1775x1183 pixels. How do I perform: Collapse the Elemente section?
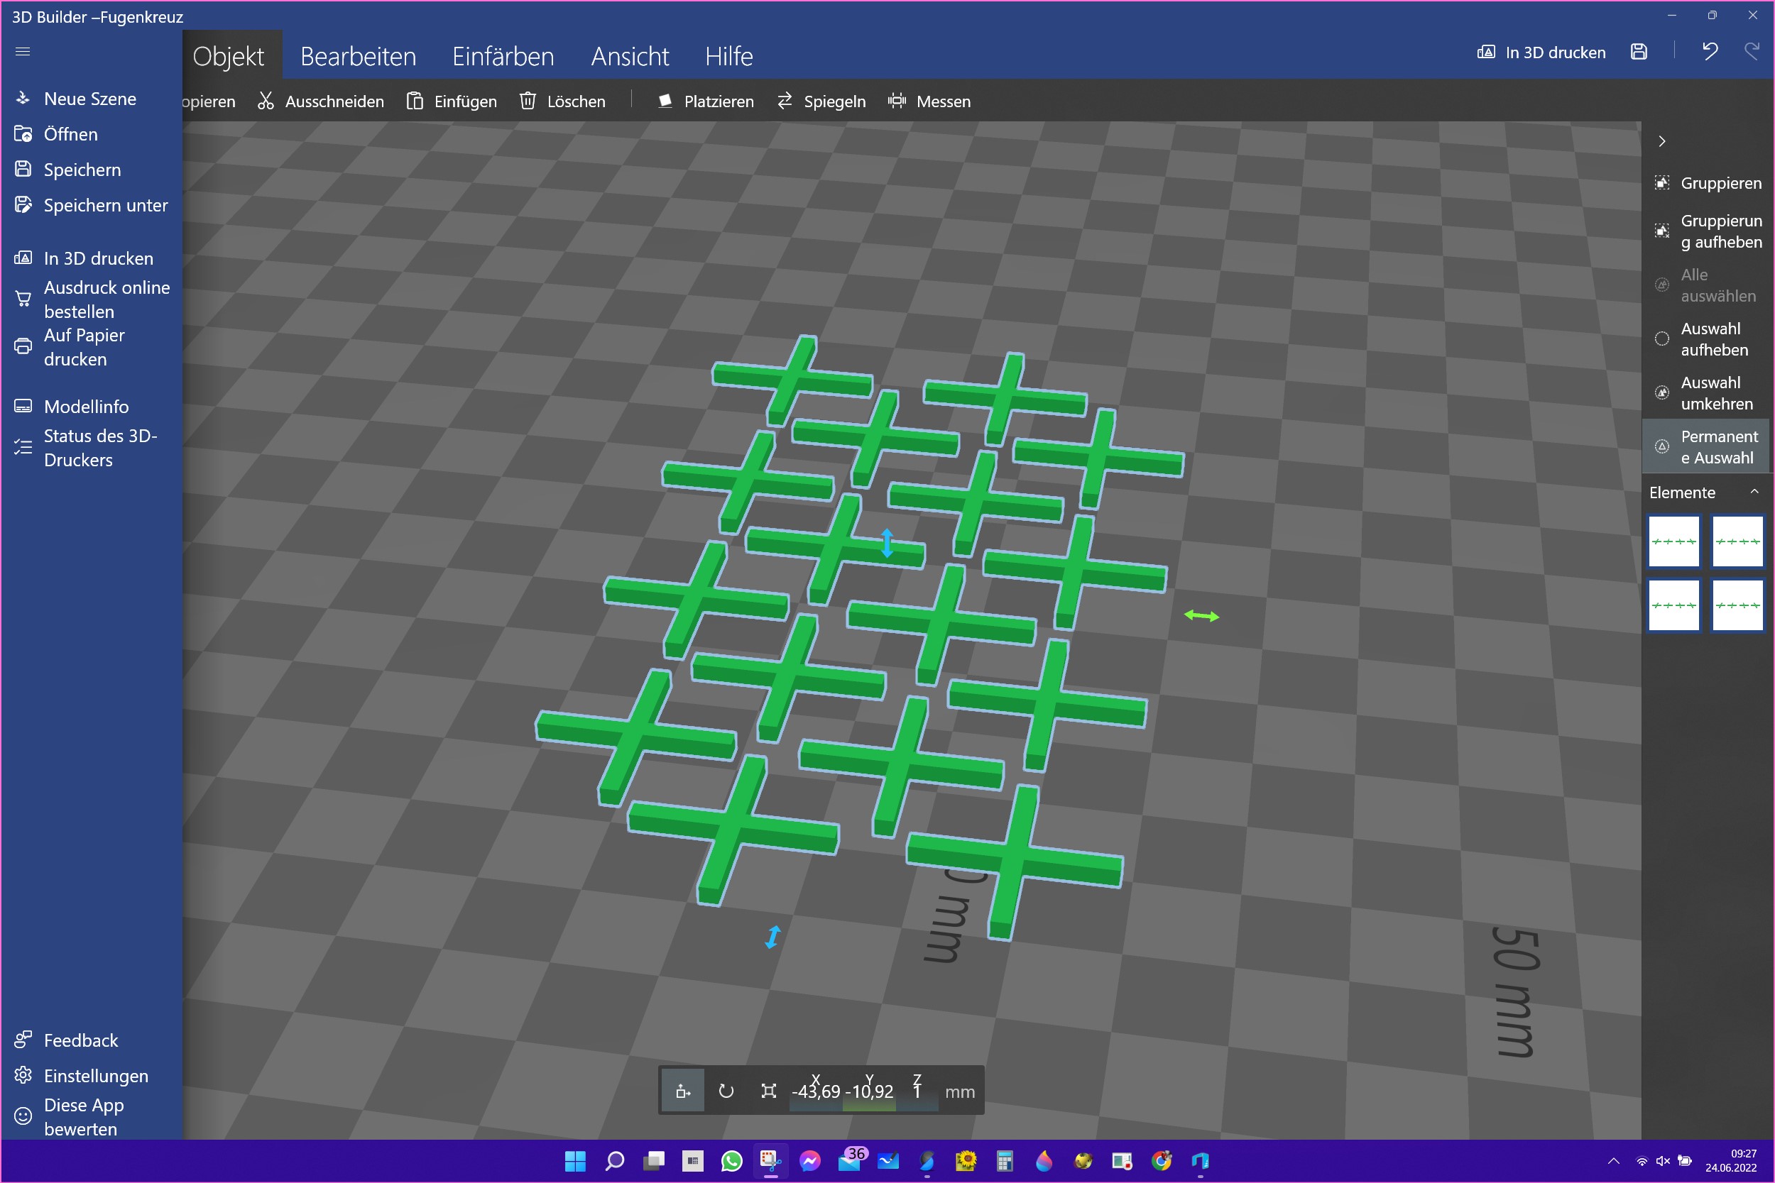(1754, 492)
